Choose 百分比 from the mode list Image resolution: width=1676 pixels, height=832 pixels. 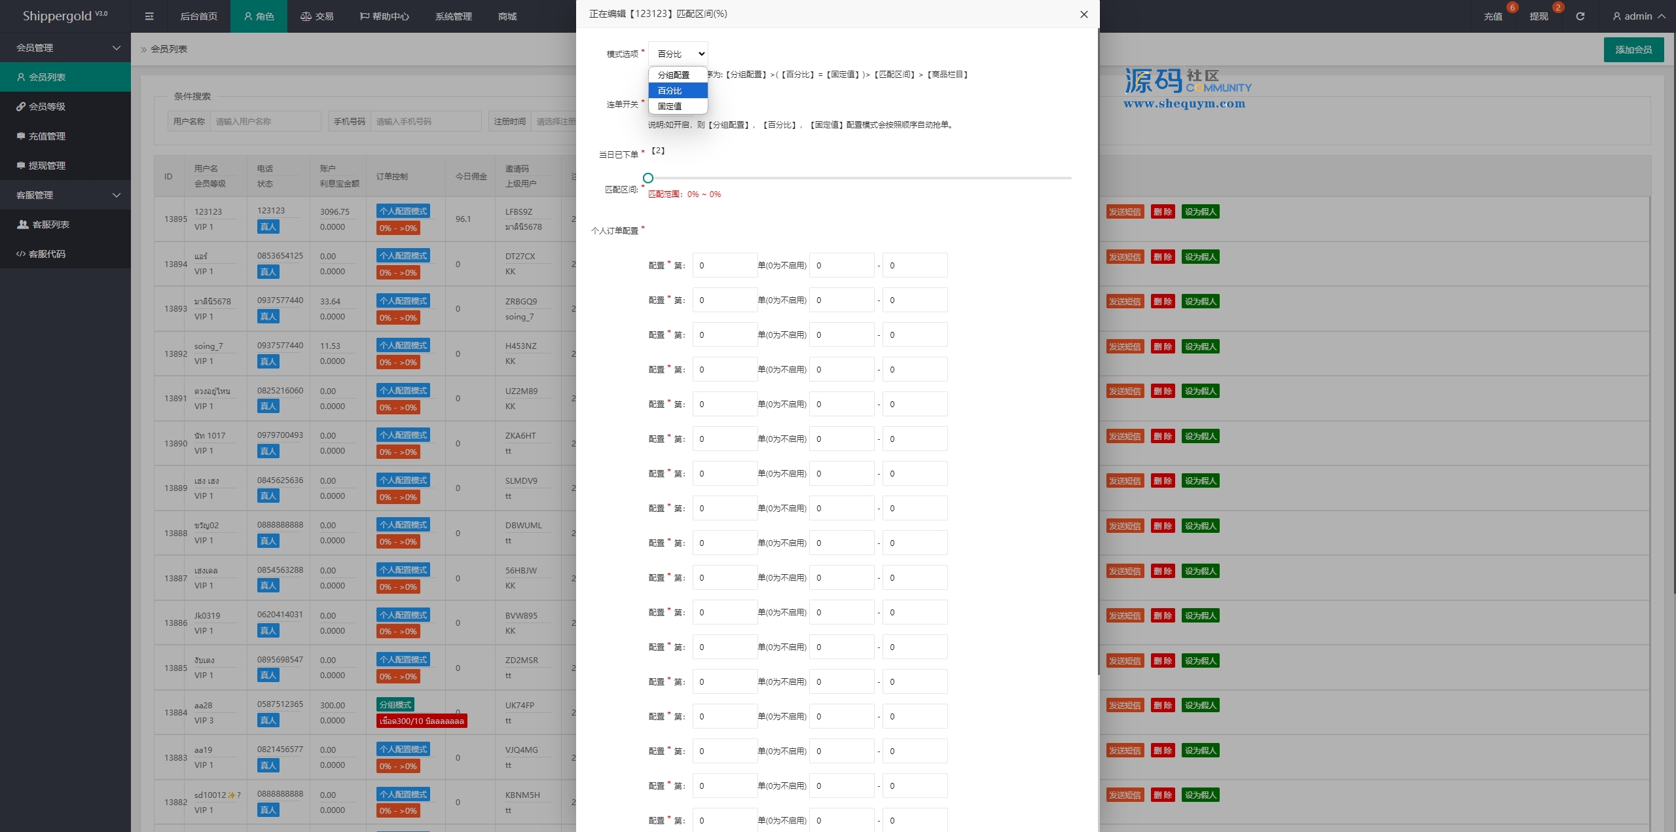pos(678,90)
